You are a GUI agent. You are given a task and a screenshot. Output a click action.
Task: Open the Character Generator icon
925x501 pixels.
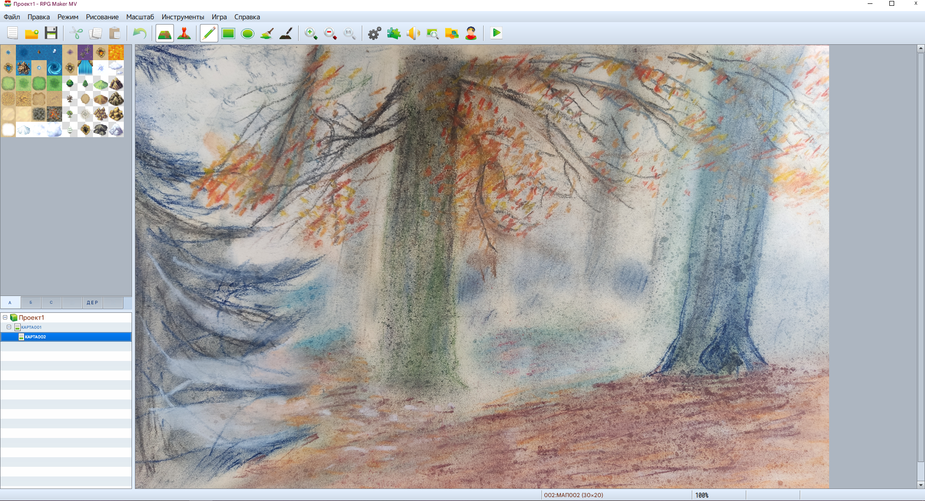click(x=471, y=33)
